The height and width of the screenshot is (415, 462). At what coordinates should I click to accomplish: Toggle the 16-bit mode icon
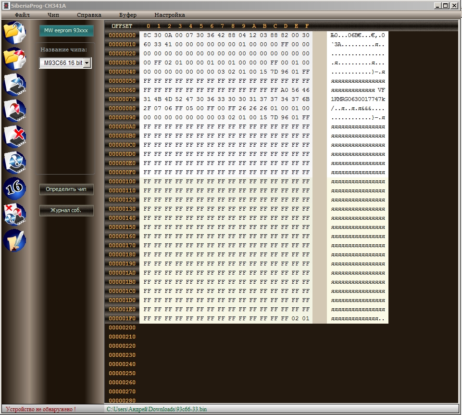point(14,188)
